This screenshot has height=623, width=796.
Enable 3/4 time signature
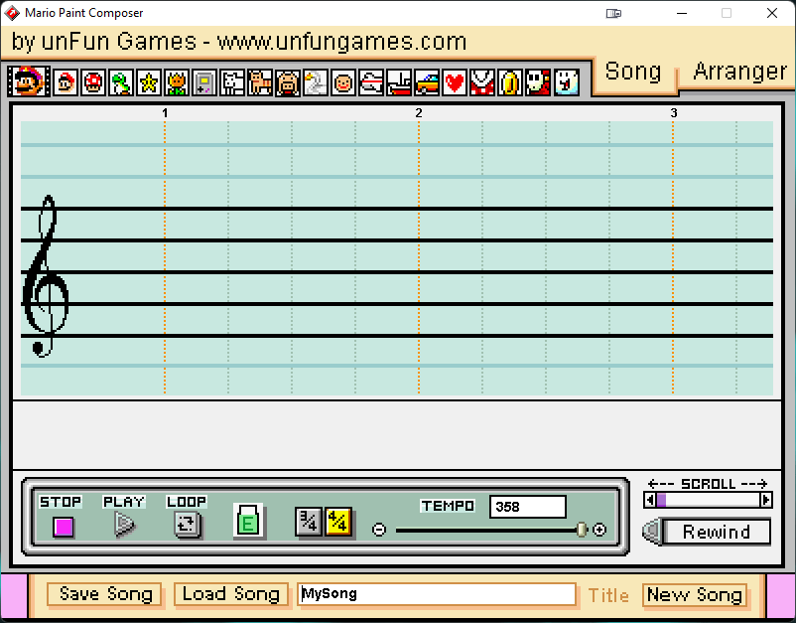pyautogui.click(x=308, y=522)
